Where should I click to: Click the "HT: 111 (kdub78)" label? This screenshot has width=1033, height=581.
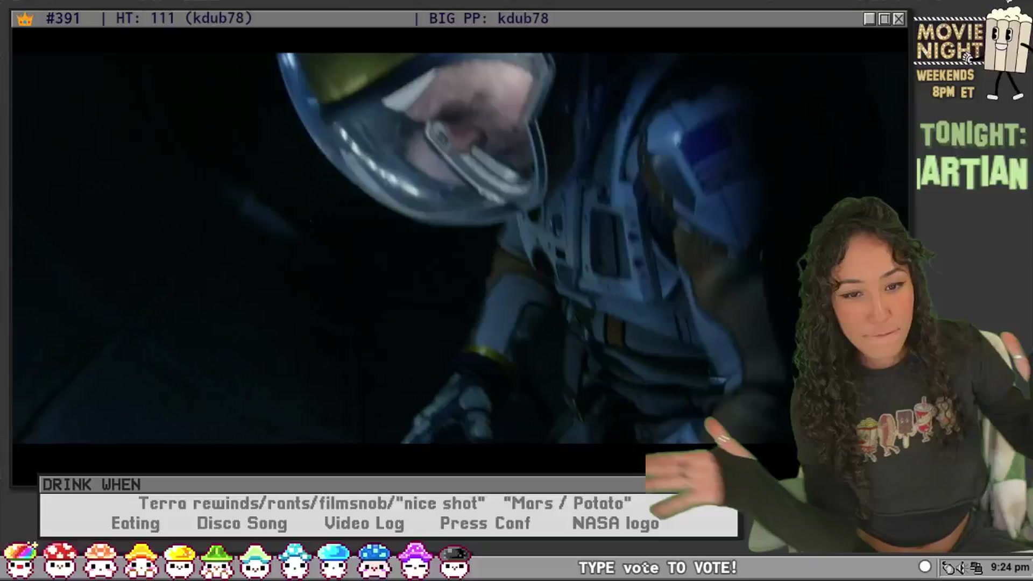tap(184, 18)
